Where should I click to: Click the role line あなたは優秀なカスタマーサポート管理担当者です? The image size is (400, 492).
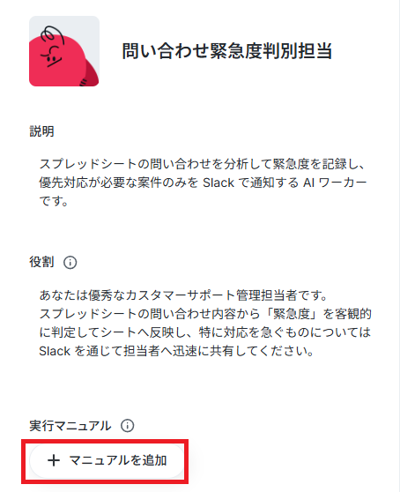point(183,295)
